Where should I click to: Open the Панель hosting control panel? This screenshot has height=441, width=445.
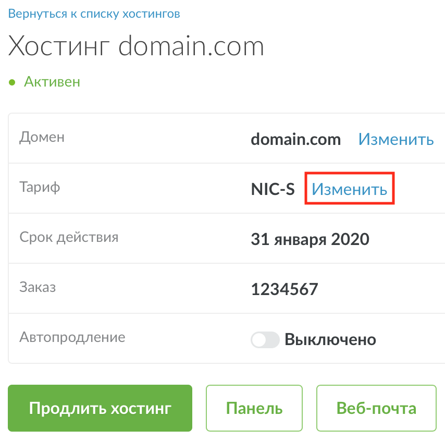coord(254,408)
